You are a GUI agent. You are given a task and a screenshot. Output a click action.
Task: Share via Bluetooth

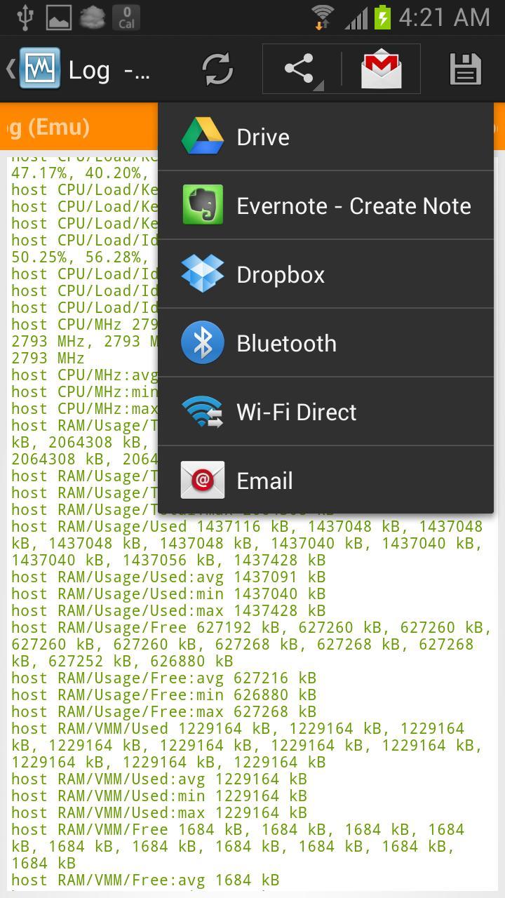[325, 343]
